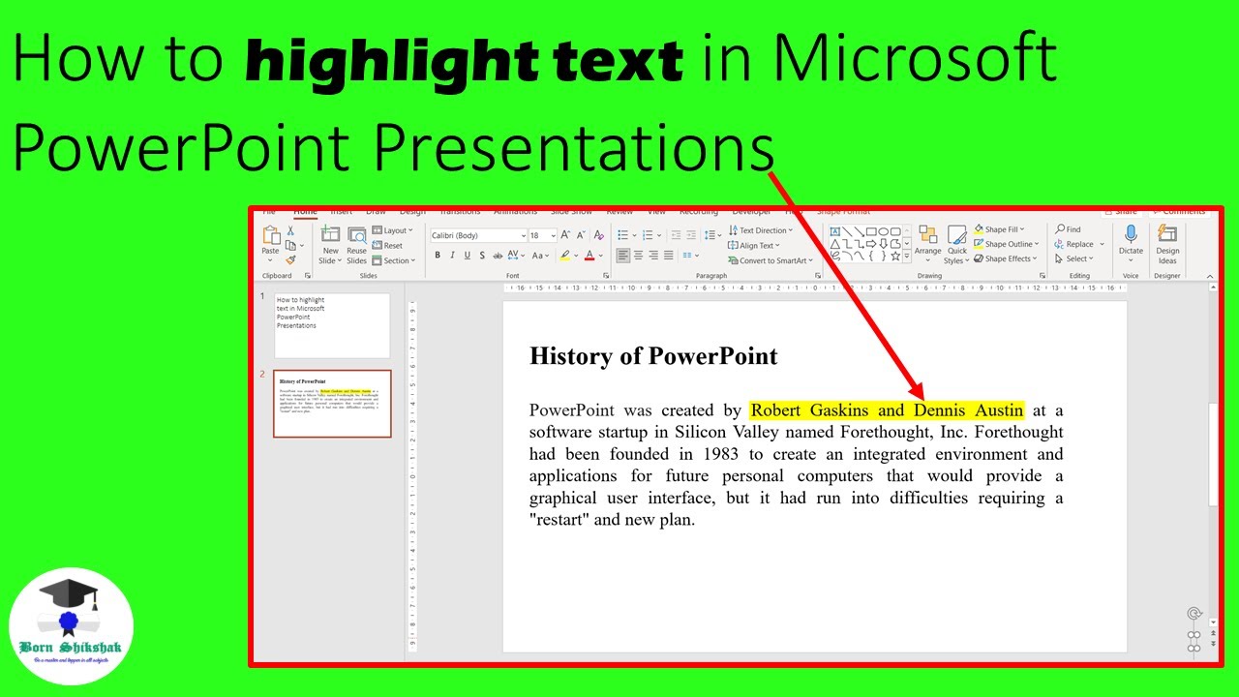Screen dimensions: 1239x697
Task: Open the Calibri (Body) font name box
Action: pyautogui.click(x=478, y=235)
